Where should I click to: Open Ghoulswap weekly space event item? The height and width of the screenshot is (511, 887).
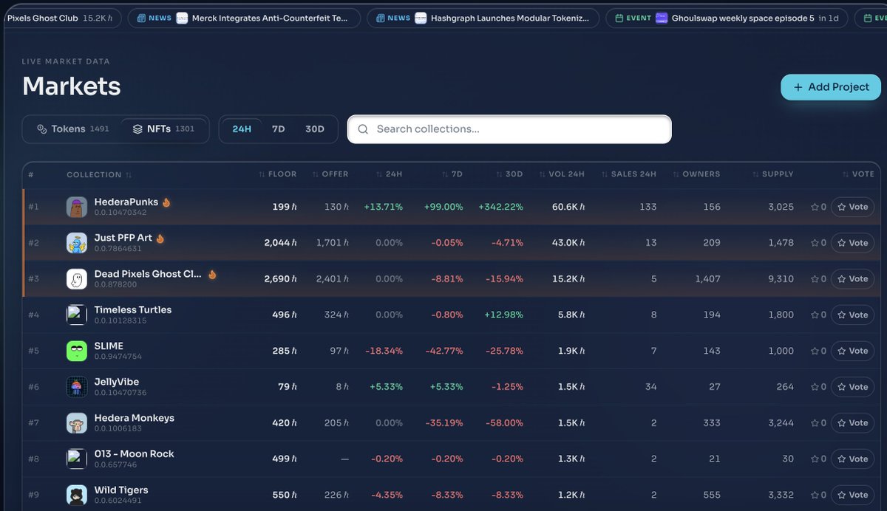click(x=727, y=18)
